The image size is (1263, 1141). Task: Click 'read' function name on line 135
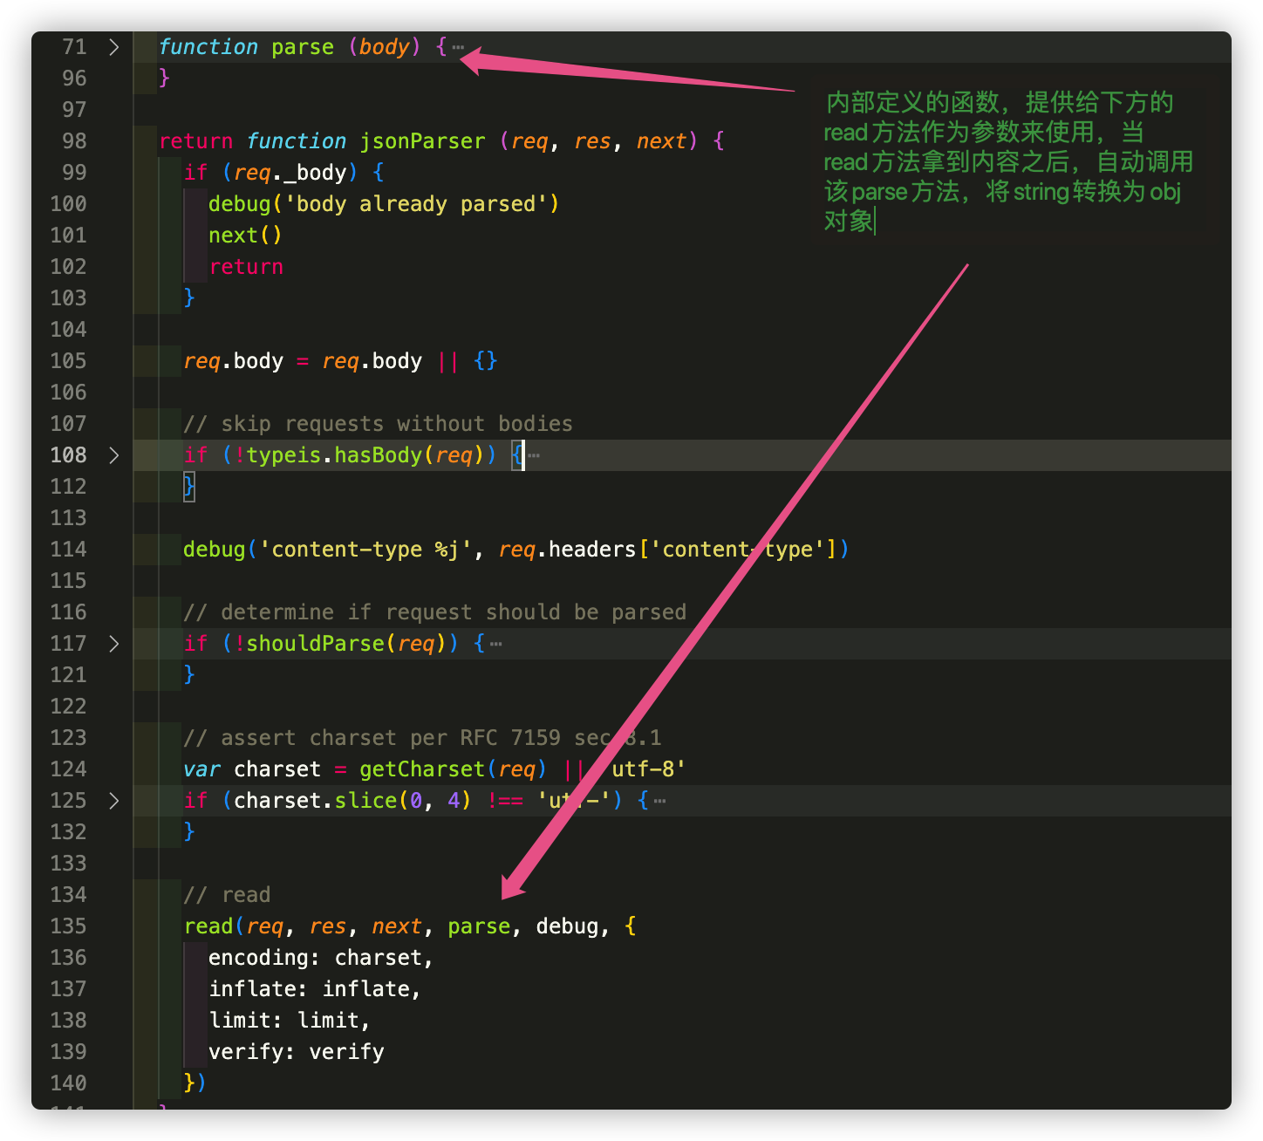coord(208,926)
